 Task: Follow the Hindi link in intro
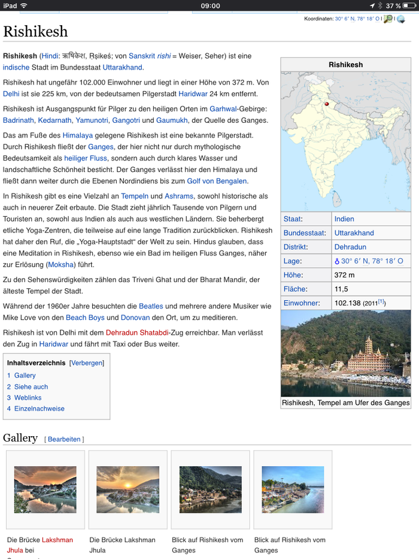pyautogui.click(x=50, y=56)
